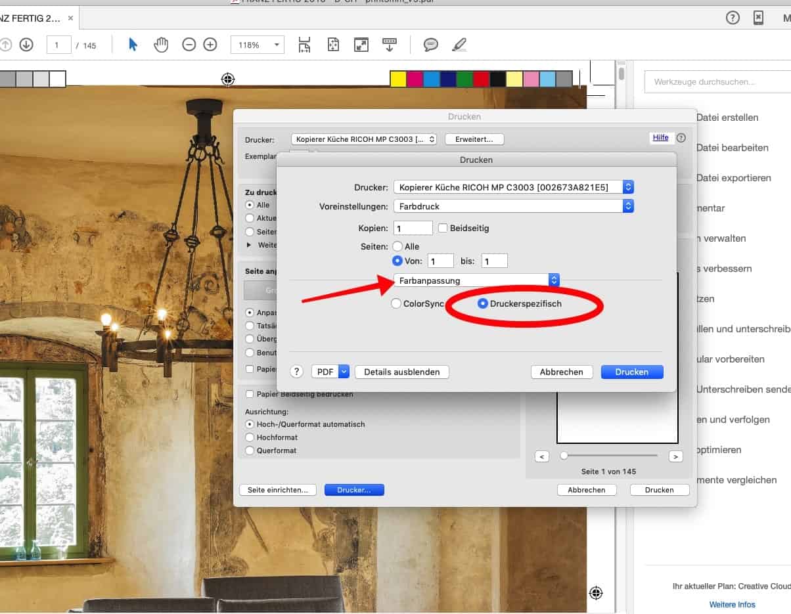Click Datei exportieren in tools panel
This screenshot has width=791, height=614.
pyautogui.click(x=733, y=178)
